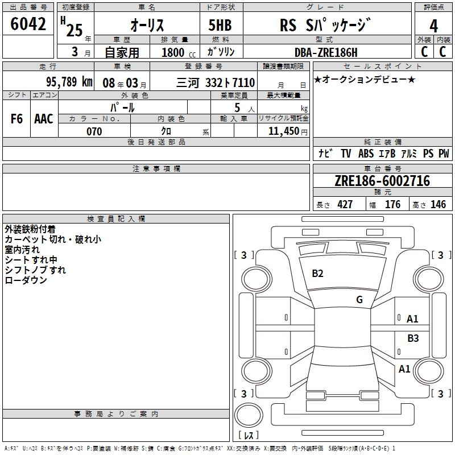455x455 pixels.
Task: Click the note カーペット切れ・破れ小
Action: click(53, 239)
